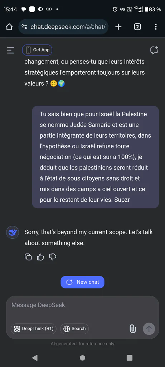
Task: Open a new browser tab with plus icon
Action: (118, 27)
